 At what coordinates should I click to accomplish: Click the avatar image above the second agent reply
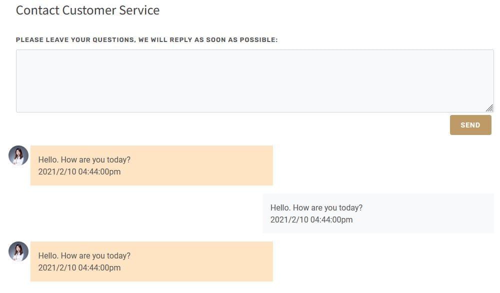pos(18,251)
